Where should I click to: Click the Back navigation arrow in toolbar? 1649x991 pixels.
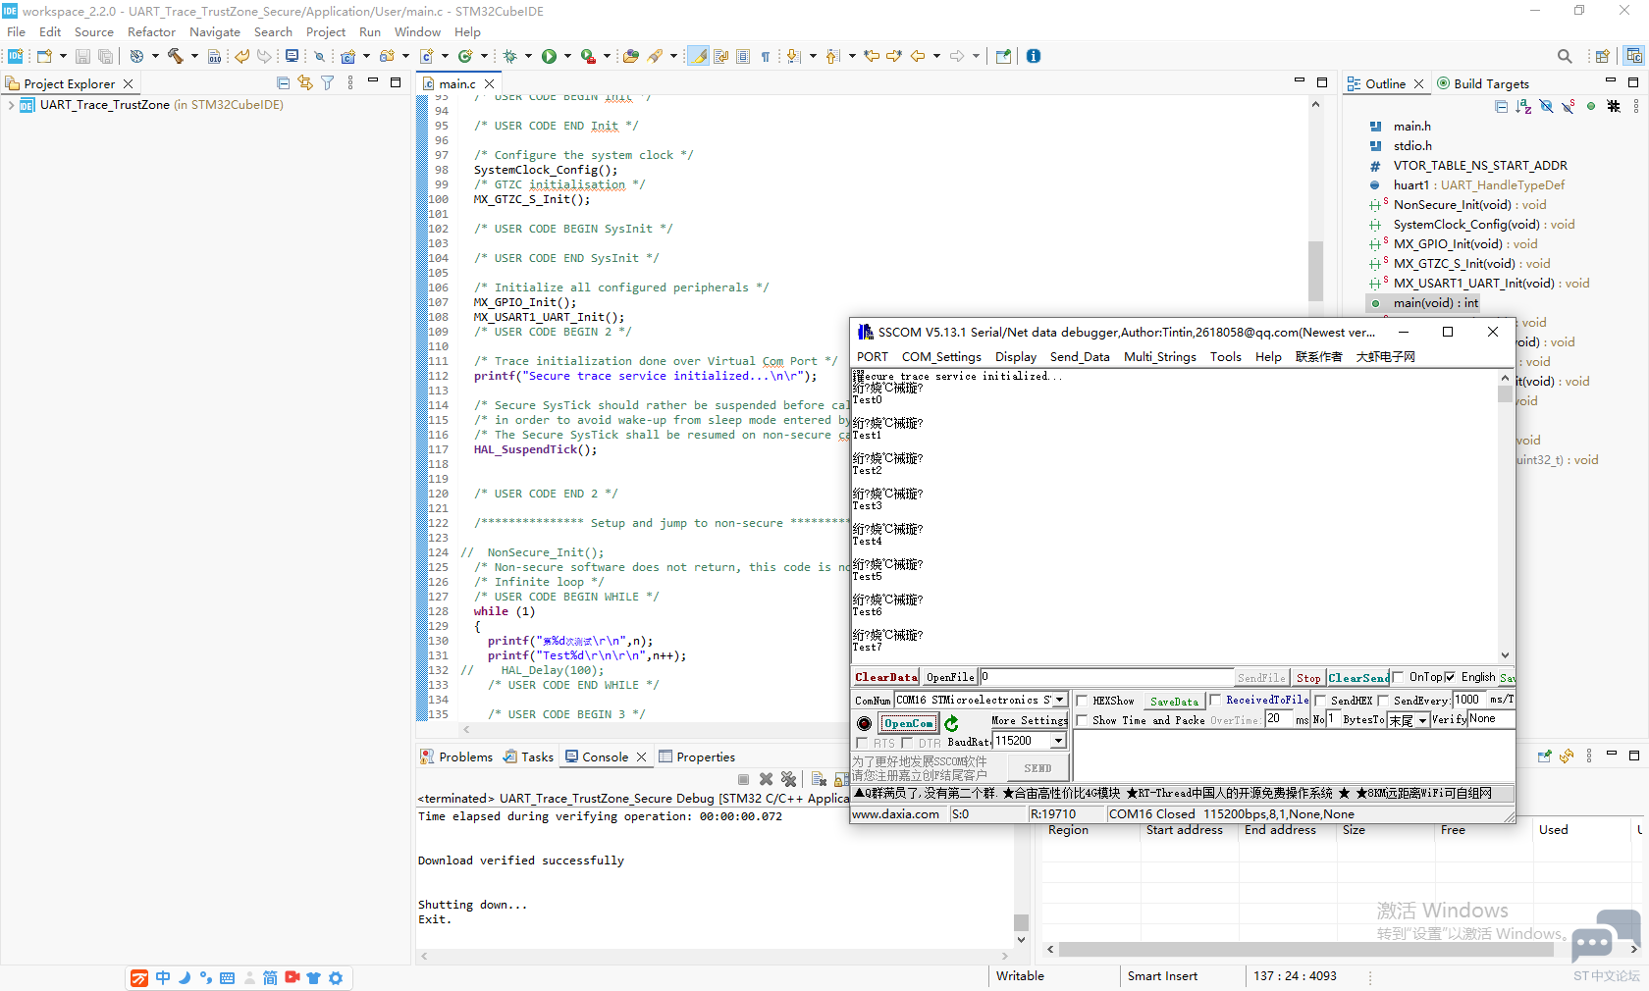pyautogui.click(x=918, y=56)
